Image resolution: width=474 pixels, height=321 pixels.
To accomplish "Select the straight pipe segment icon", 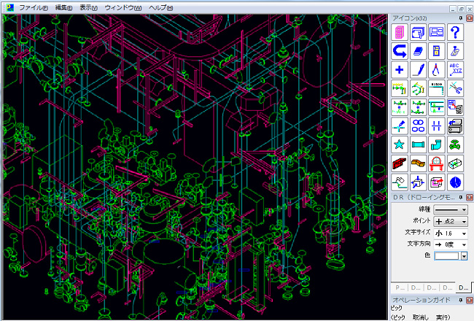I will [418, 144].
